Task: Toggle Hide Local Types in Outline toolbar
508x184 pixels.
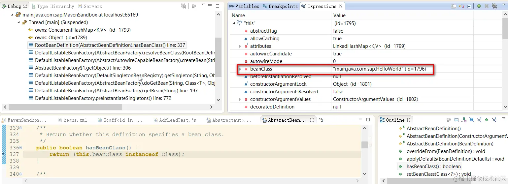Action: click(x=494, y=120)
